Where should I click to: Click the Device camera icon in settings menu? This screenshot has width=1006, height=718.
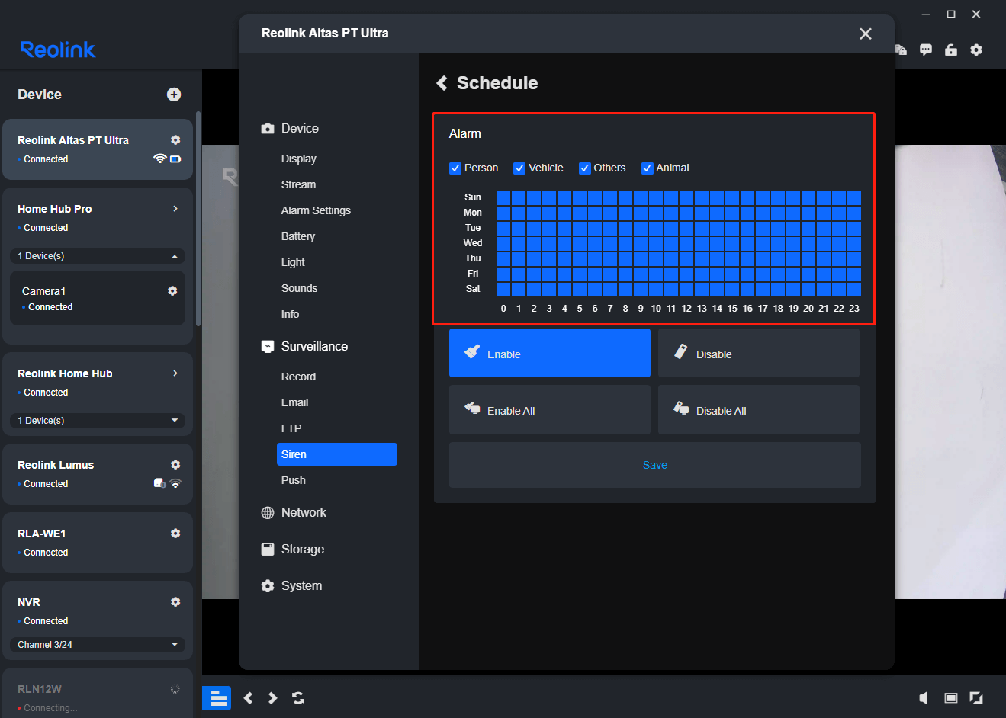point(268,129)
